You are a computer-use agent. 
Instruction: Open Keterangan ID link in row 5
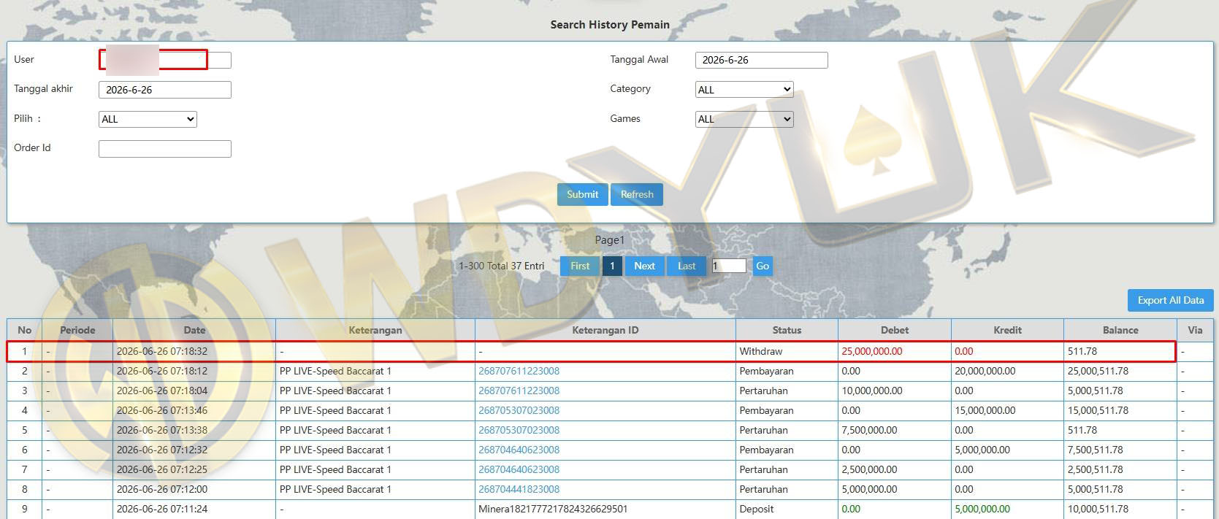tap(519, 430)
